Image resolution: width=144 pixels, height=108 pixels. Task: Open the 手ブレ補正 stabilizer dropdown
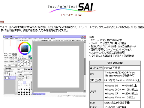[84, 40]
